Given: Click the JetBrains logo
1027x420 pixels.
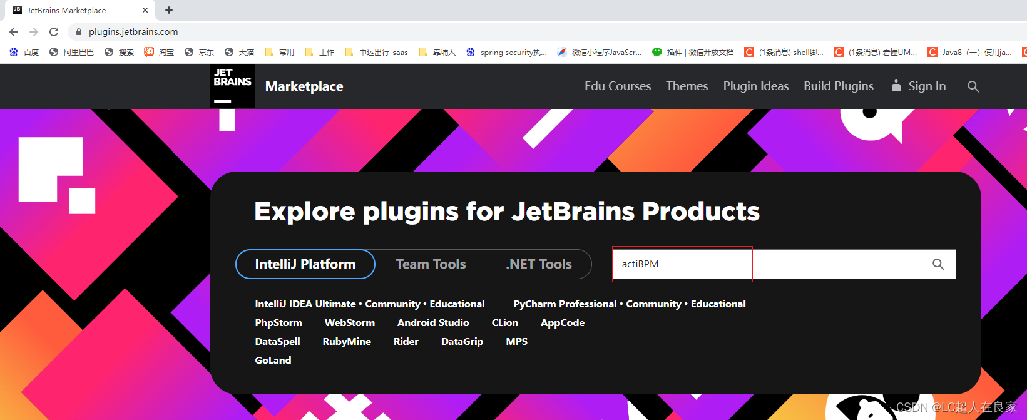Looking at the screenshot, I should (233, 86).
